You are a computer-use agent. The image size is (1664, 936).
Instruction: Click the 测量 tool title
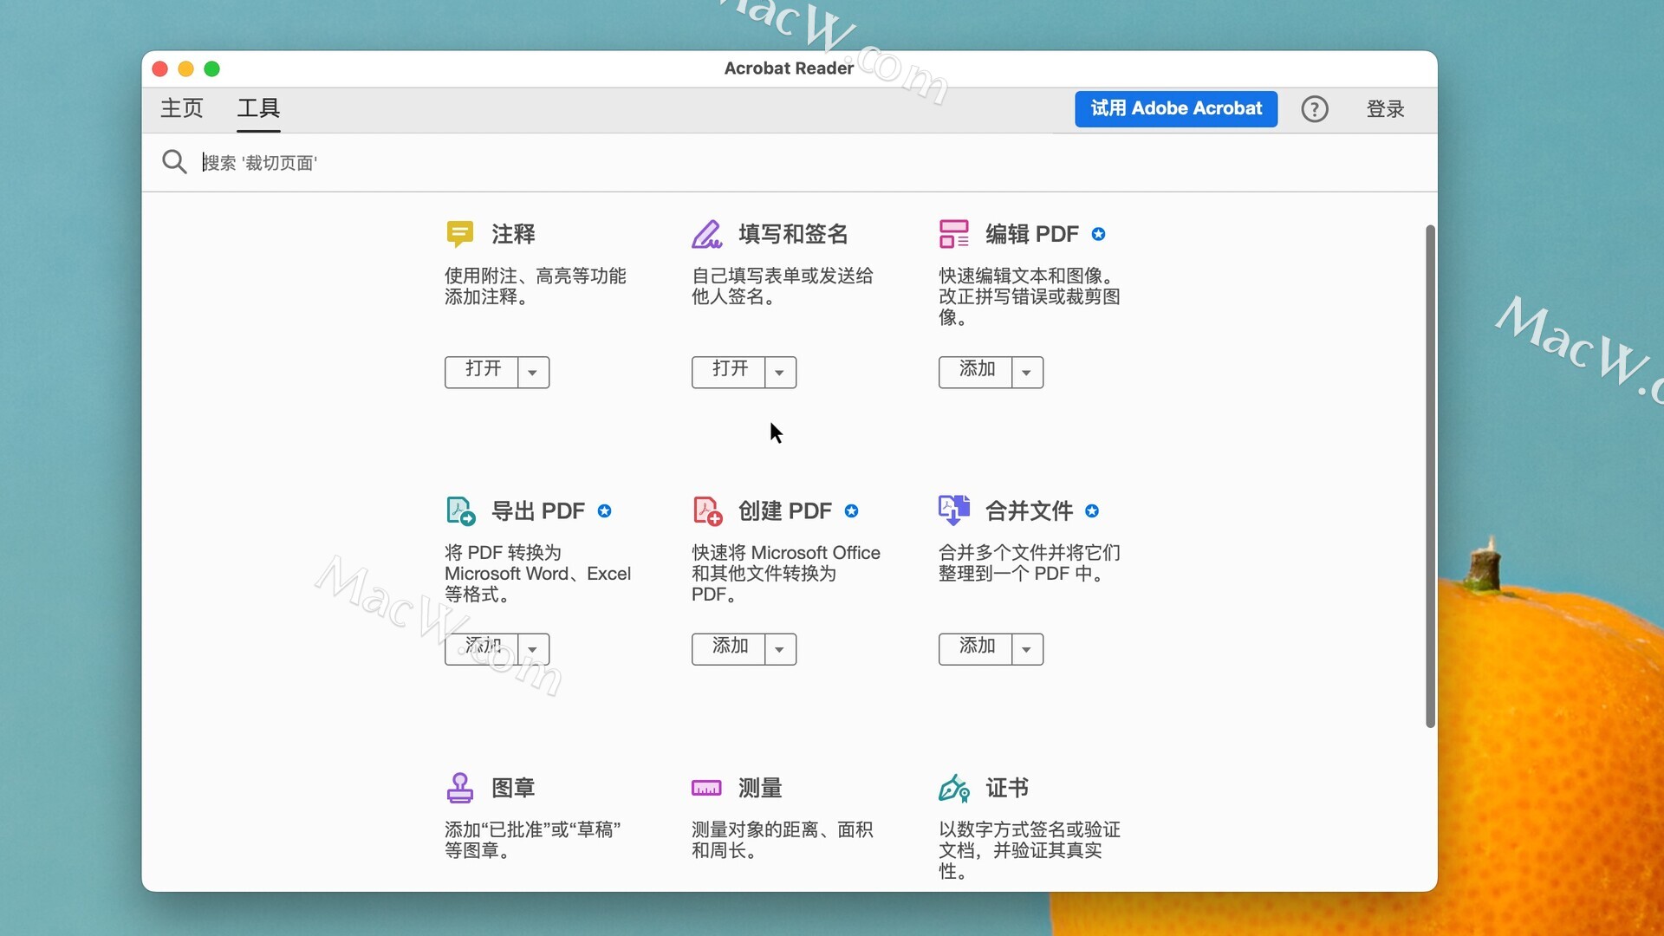(760, 788)
